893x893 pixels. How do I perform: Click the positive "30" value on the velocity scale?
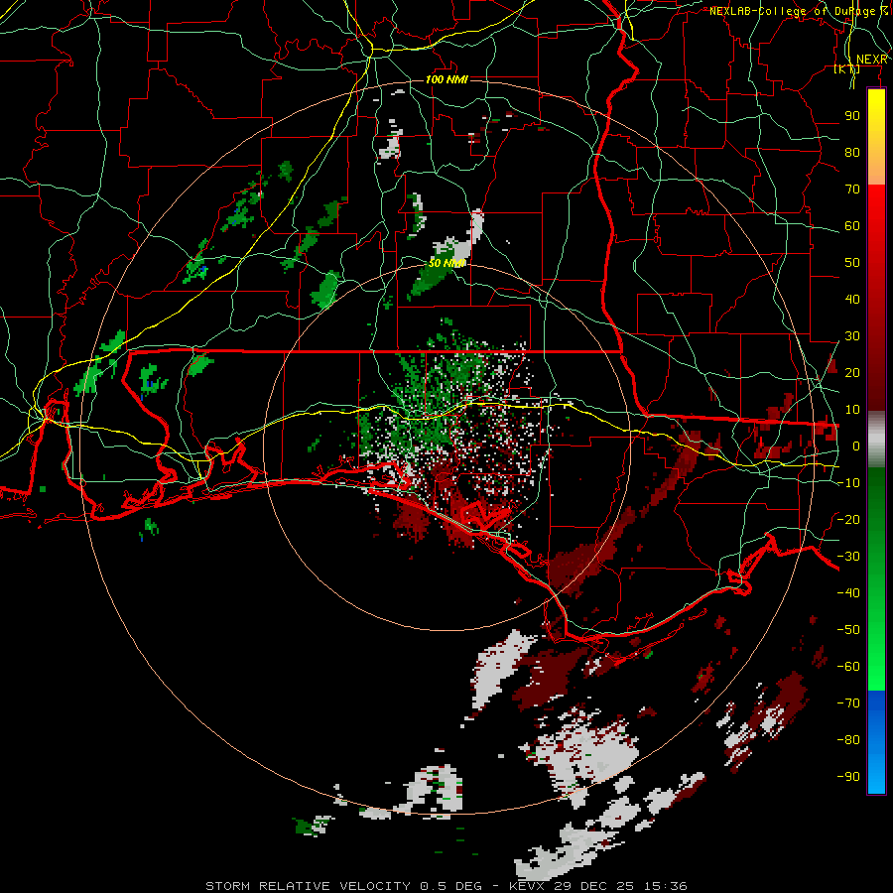click(x=852, y=336)
